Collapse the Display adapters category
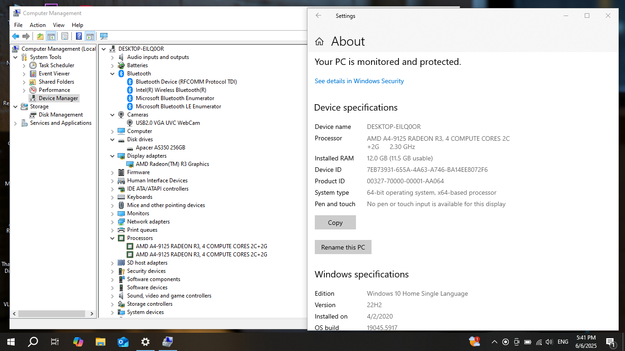625x351 pixels. (113, 156)
